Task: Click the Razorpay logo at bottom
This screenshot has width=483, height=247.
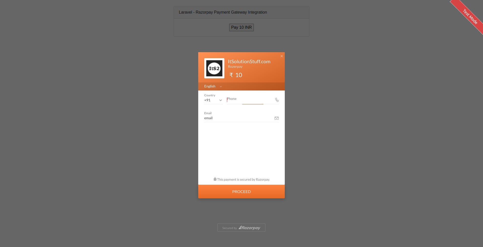Action: click(x=250, y=228)
